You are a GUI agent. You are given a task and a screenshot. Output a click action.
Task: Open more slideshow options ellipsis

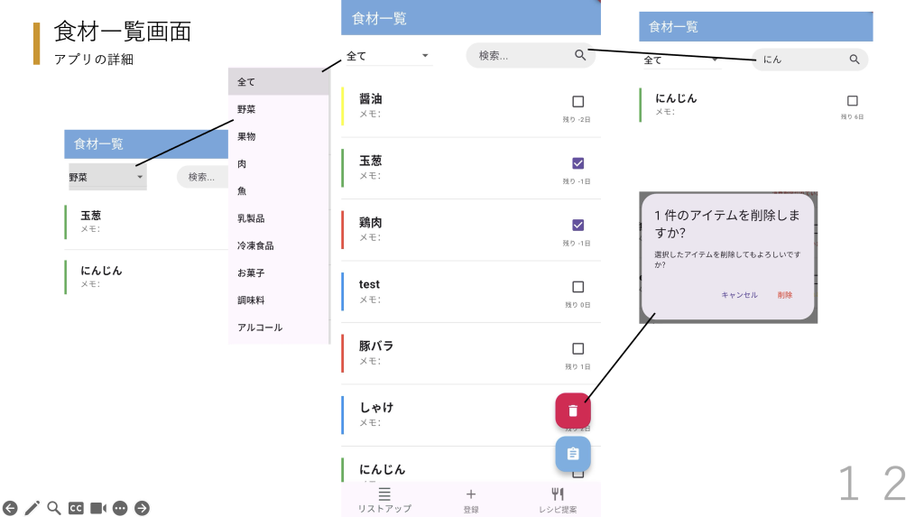pos(120,508)
